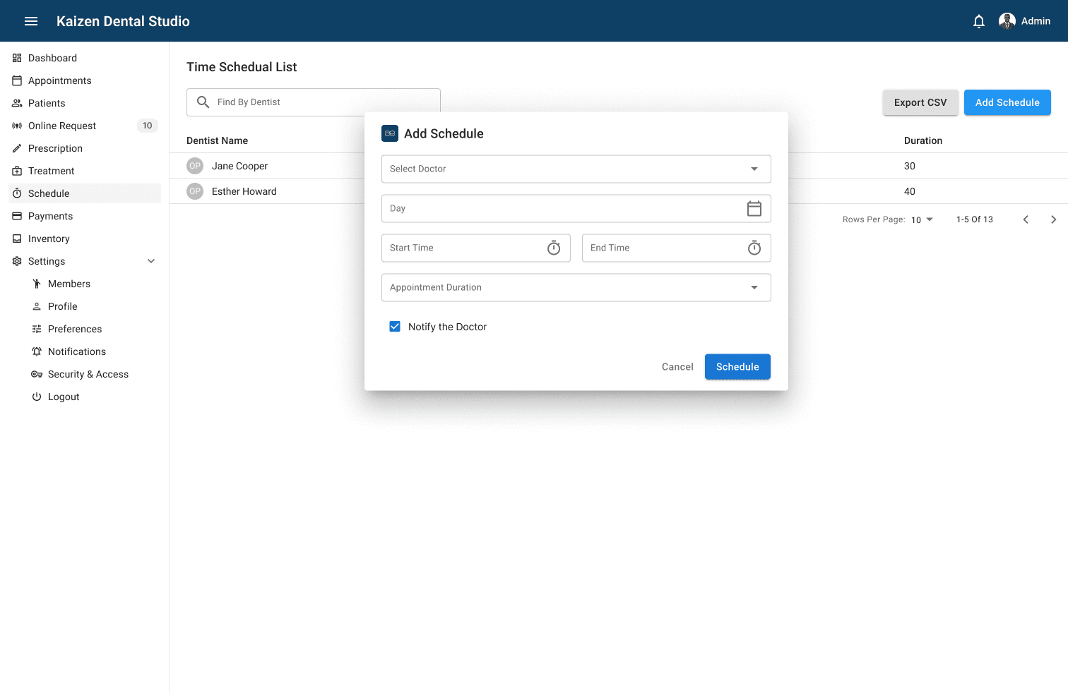The width and height of the screenshot is (1068, 693).
Task: Click the notification bell icon
Action: coord(978,21)
